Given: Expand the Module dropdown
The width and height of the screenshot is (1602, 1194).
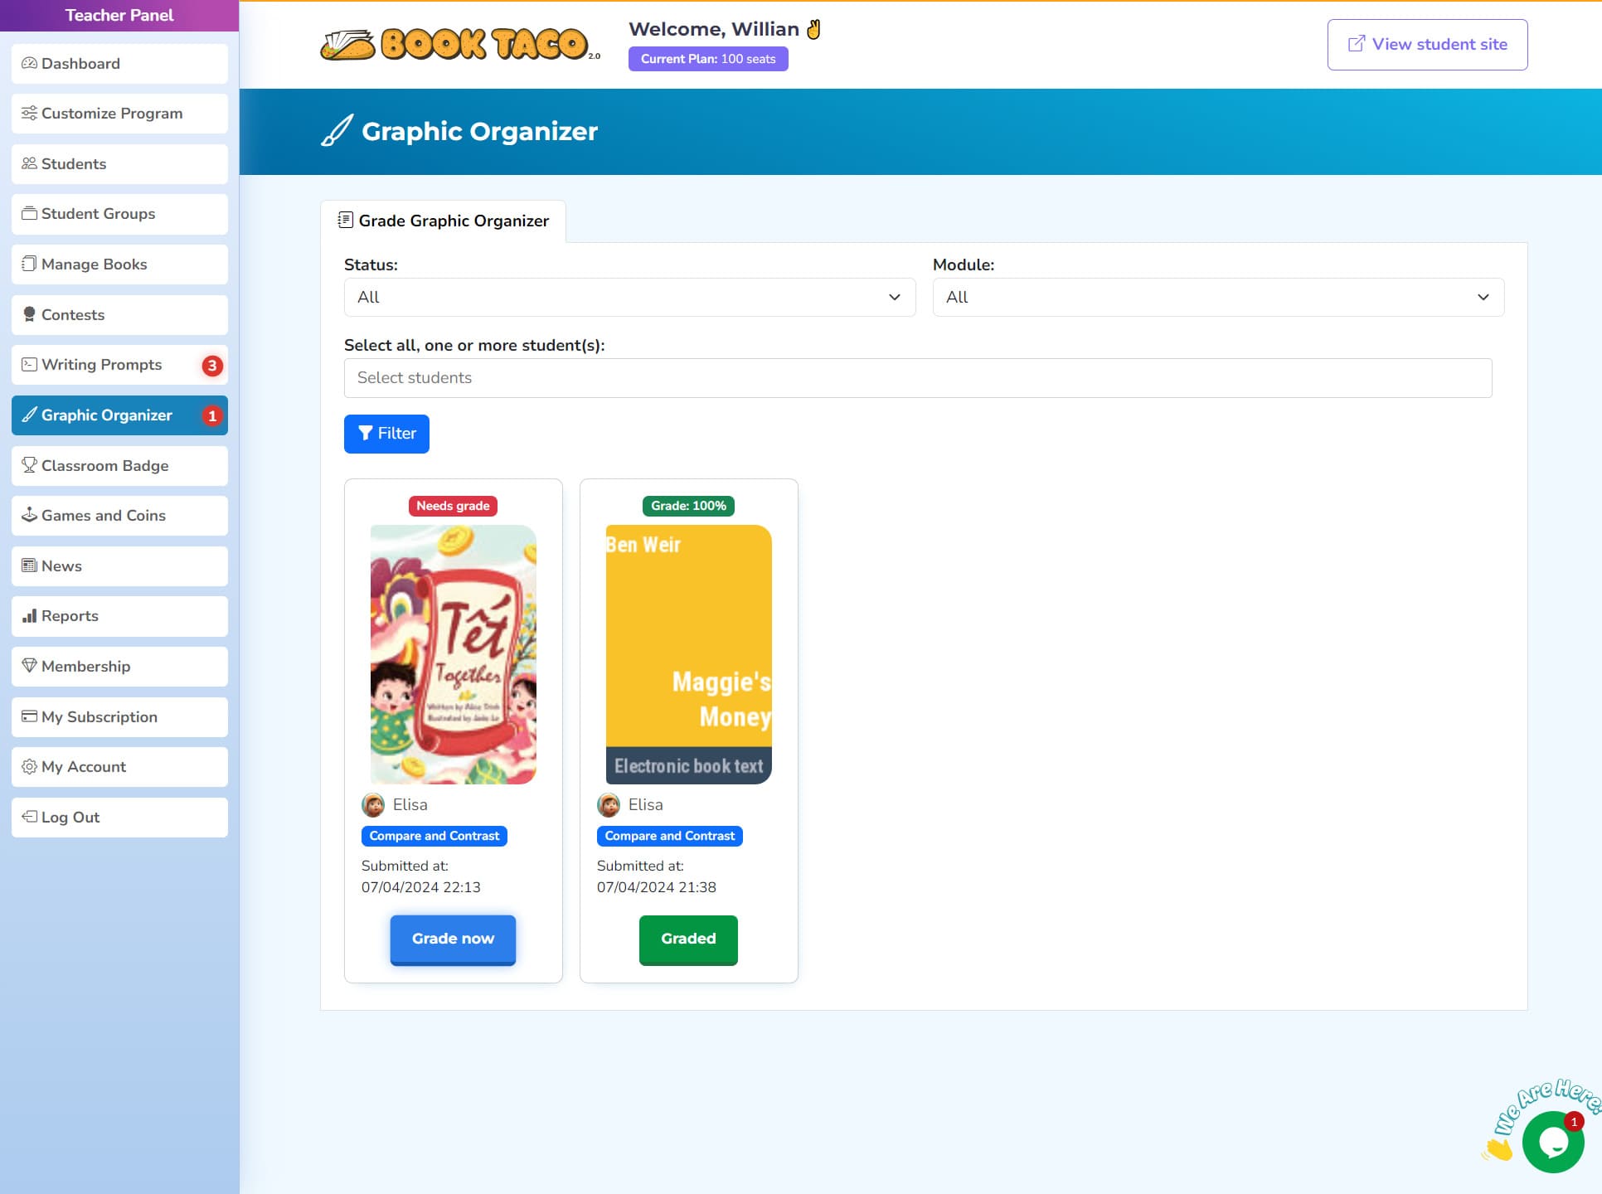Looking at the screenshot, I should click(1217, 297).
